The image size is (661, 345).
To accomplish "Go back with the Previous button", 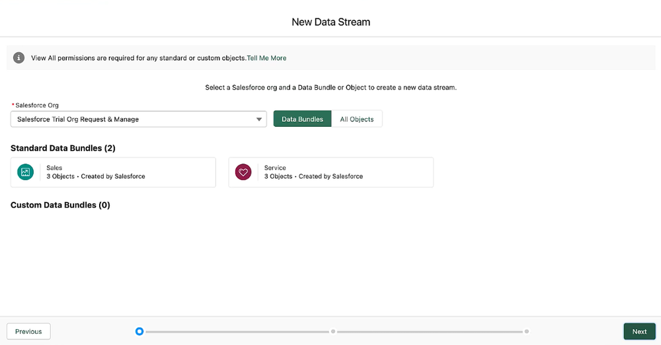I will pos(28,332).
